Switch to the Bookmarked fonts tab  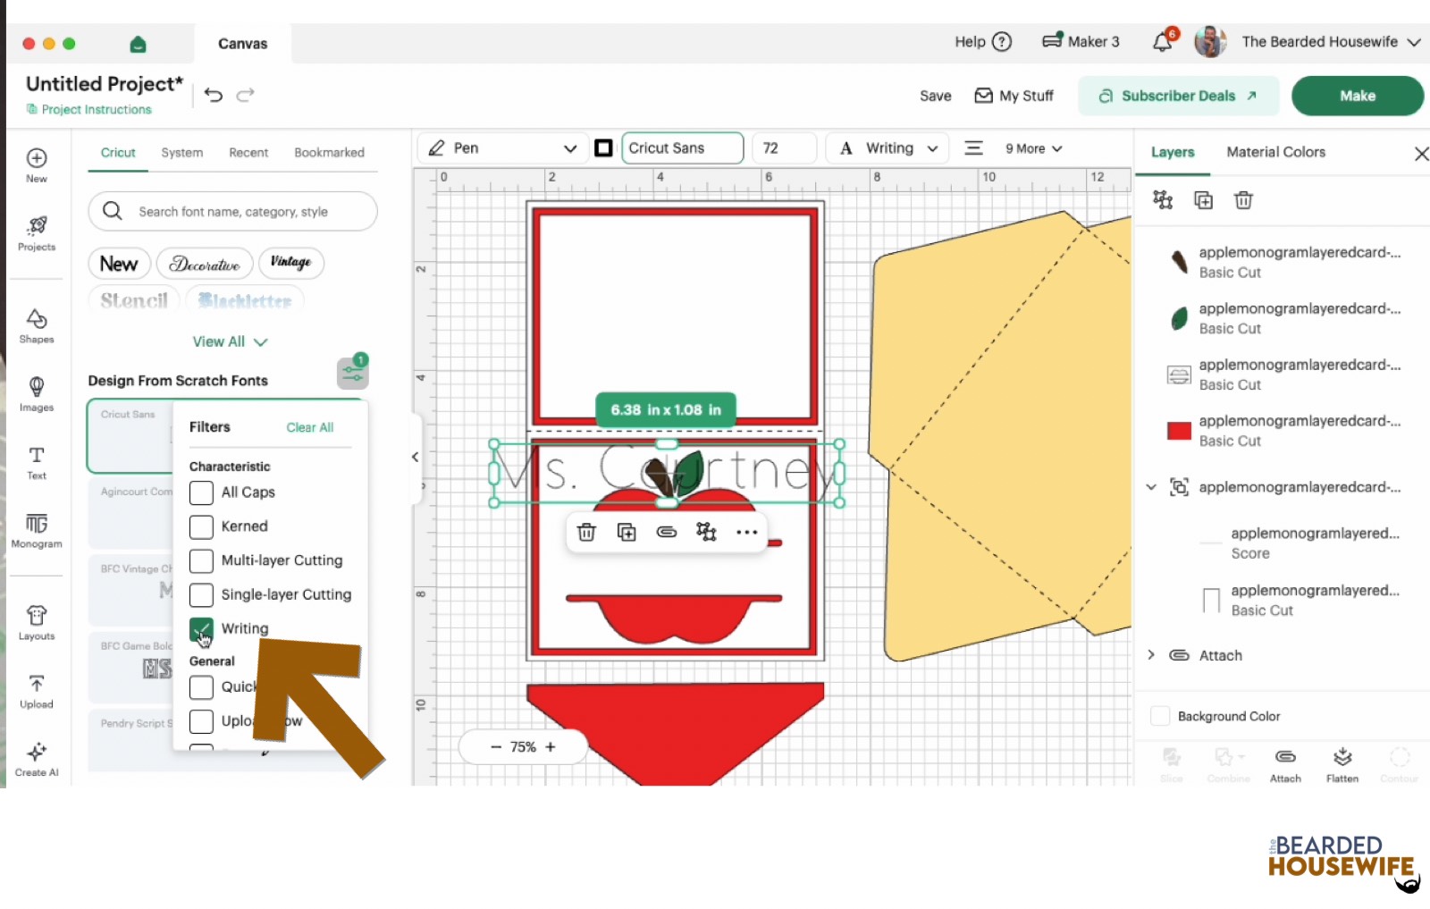click(329, 153)
